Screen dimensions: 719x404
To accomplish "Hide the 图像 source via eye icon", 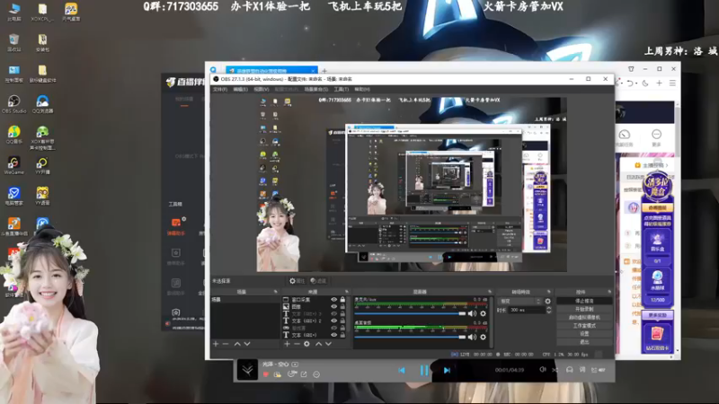I will pyautogui.click(x=333, y=306).
